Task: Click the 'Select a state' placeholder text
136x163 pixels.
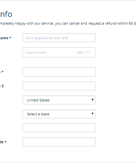Action: click(x=38, y=114)
